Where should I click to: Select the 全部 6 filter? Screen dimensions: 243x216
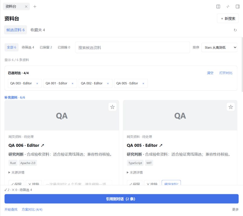[11, 47]
